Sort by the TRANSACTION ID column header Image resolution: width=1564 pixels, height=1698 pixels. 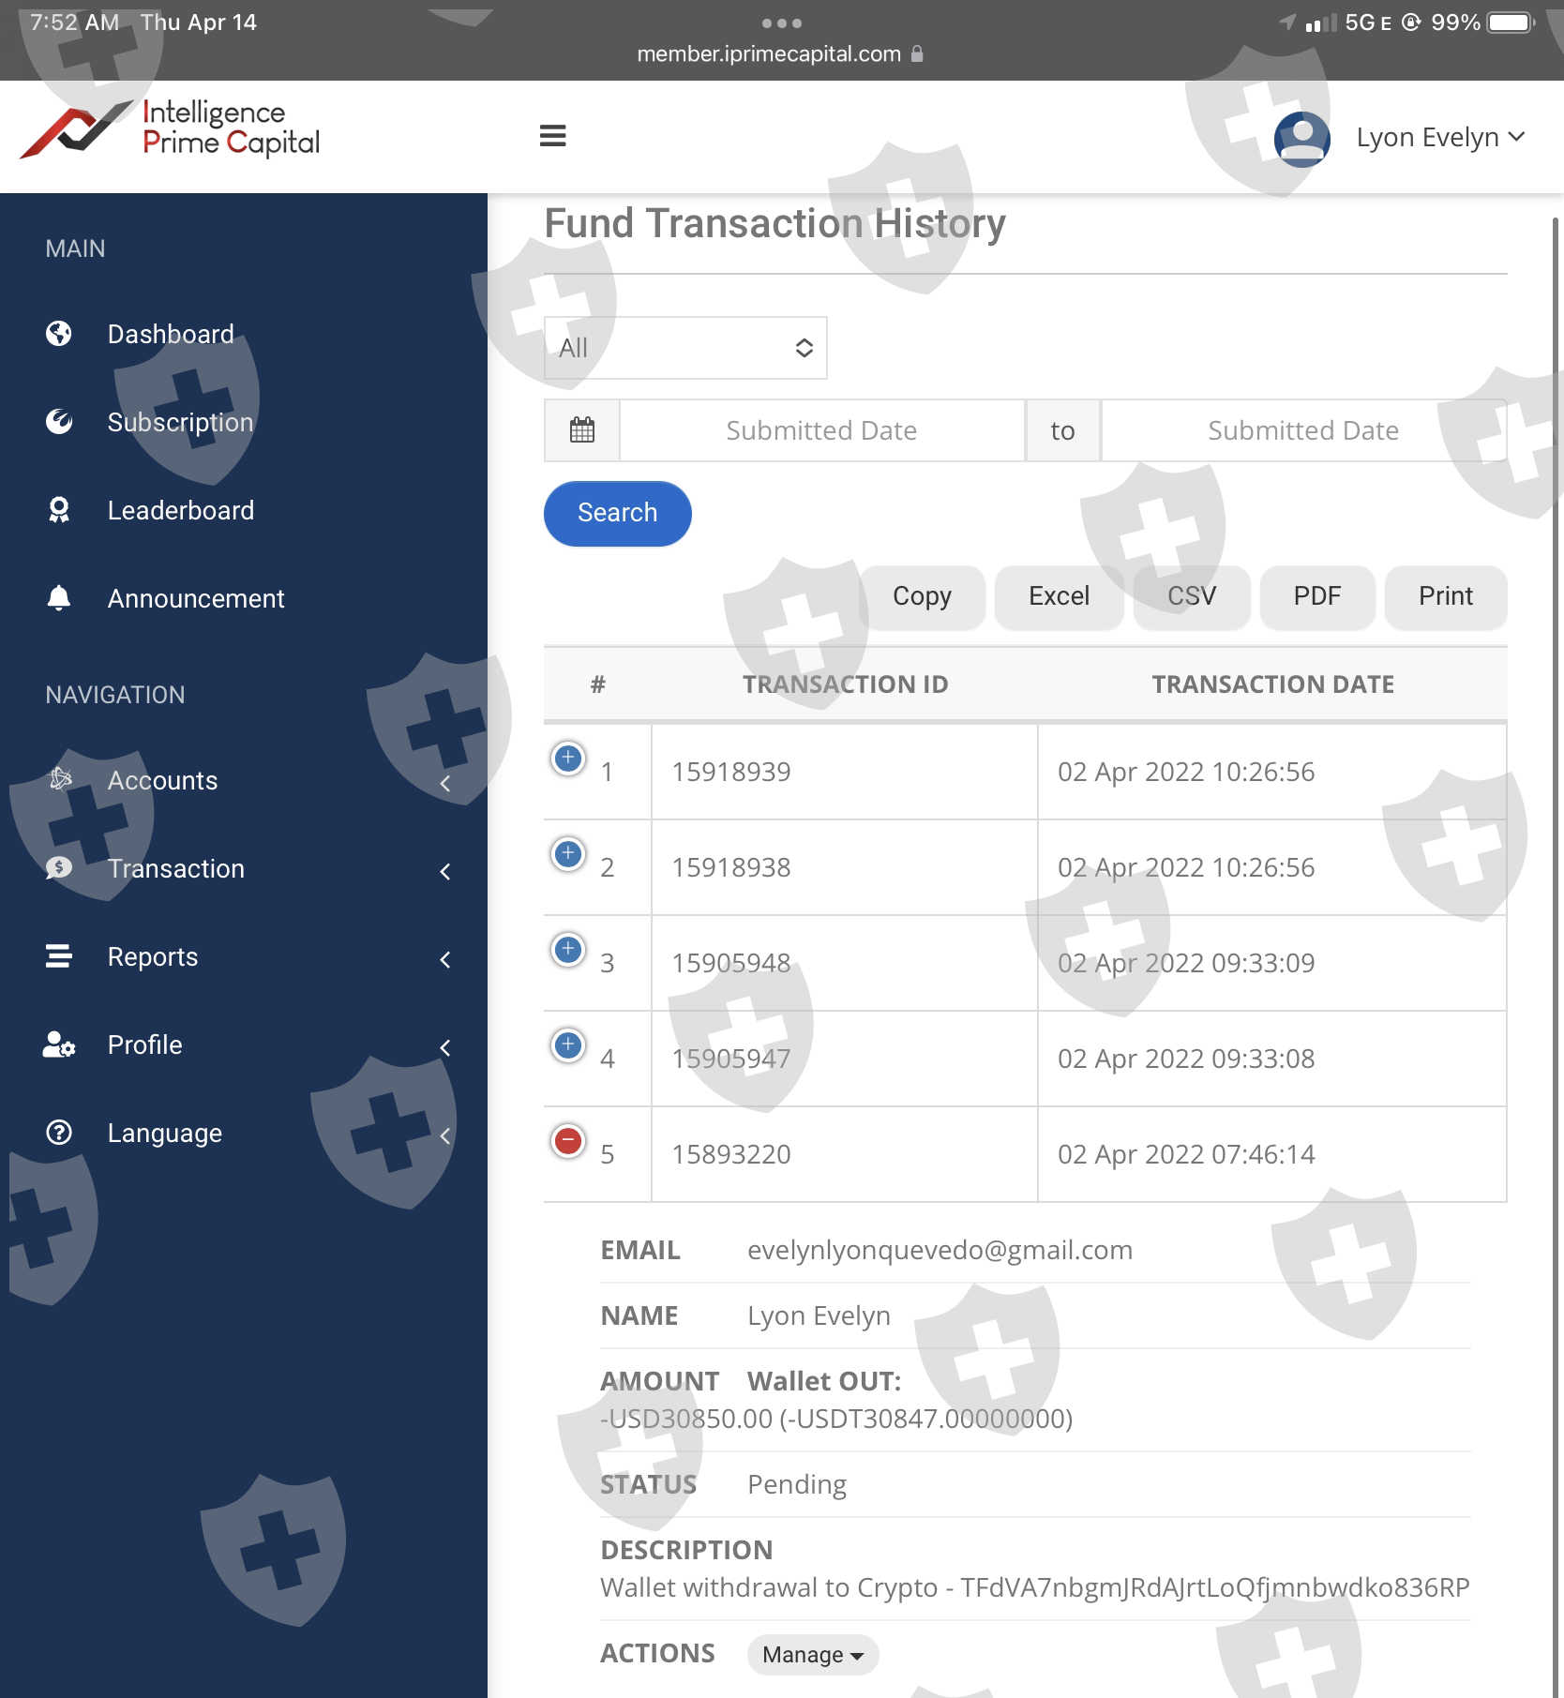[x=845, y=684]
